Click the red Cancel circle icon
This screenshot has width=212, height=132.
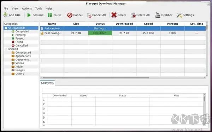70,15
